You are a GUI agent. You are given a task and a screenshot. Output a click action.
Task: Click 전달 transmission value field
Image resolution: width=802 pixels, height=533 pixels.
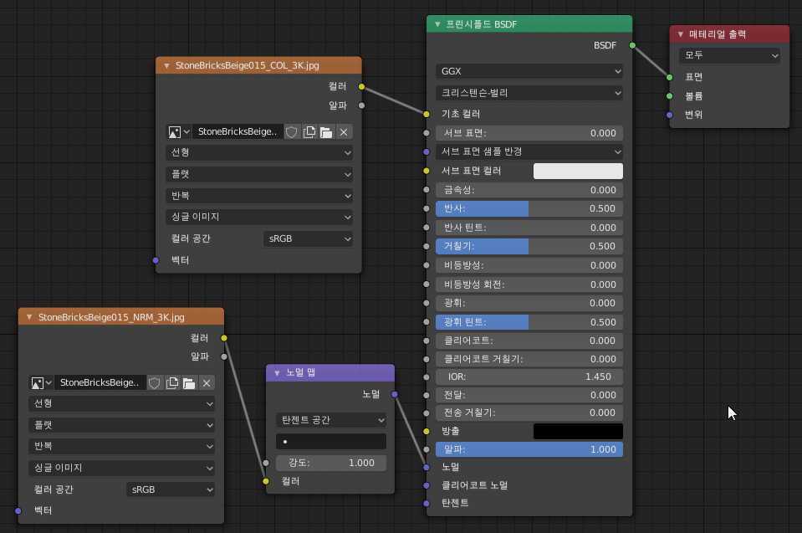[x=529, y=395]
